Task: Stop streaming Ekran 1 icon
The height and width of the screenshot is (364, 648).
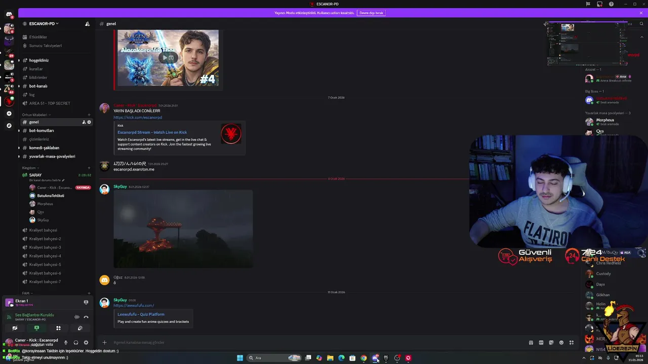Action: (86, 302)
